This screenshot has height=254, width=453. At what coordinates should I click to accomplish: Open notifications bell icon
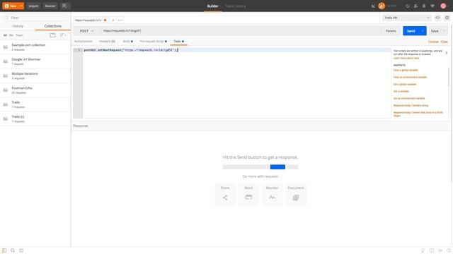(x=424, y=6)
